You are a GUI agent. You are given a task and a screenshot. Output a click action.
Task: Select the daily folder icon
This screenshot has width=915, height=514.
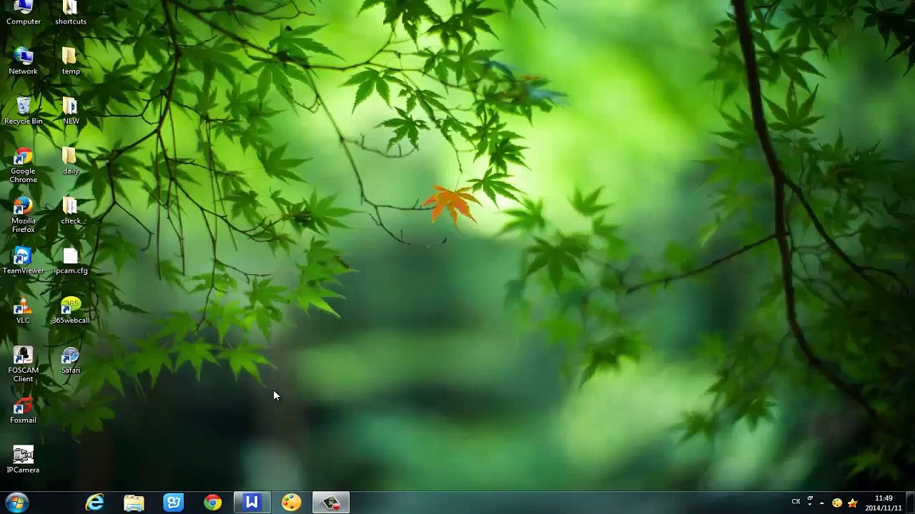(71, 161)
